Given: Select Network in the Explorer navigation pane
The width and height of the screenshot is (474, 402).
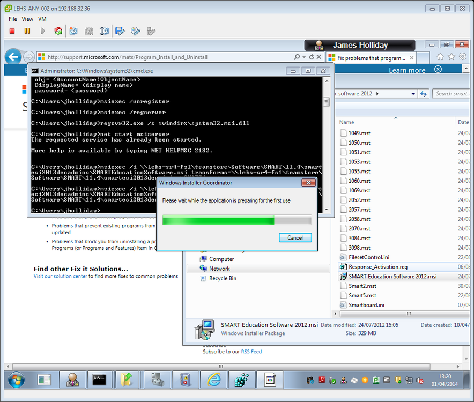Looking at the screenshot, I should [x=258, y=269].
